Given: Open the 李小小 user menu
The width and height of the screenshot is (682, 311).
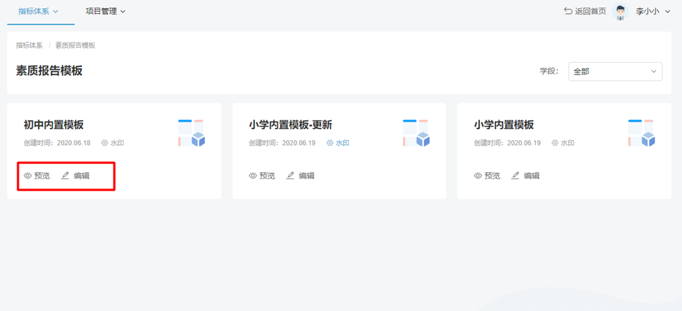Looking at the screenshot, I should tap(649, 12).
